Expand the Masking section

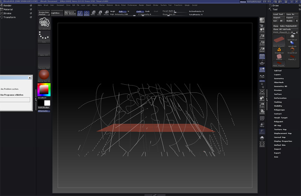click(x=278, y=102)
